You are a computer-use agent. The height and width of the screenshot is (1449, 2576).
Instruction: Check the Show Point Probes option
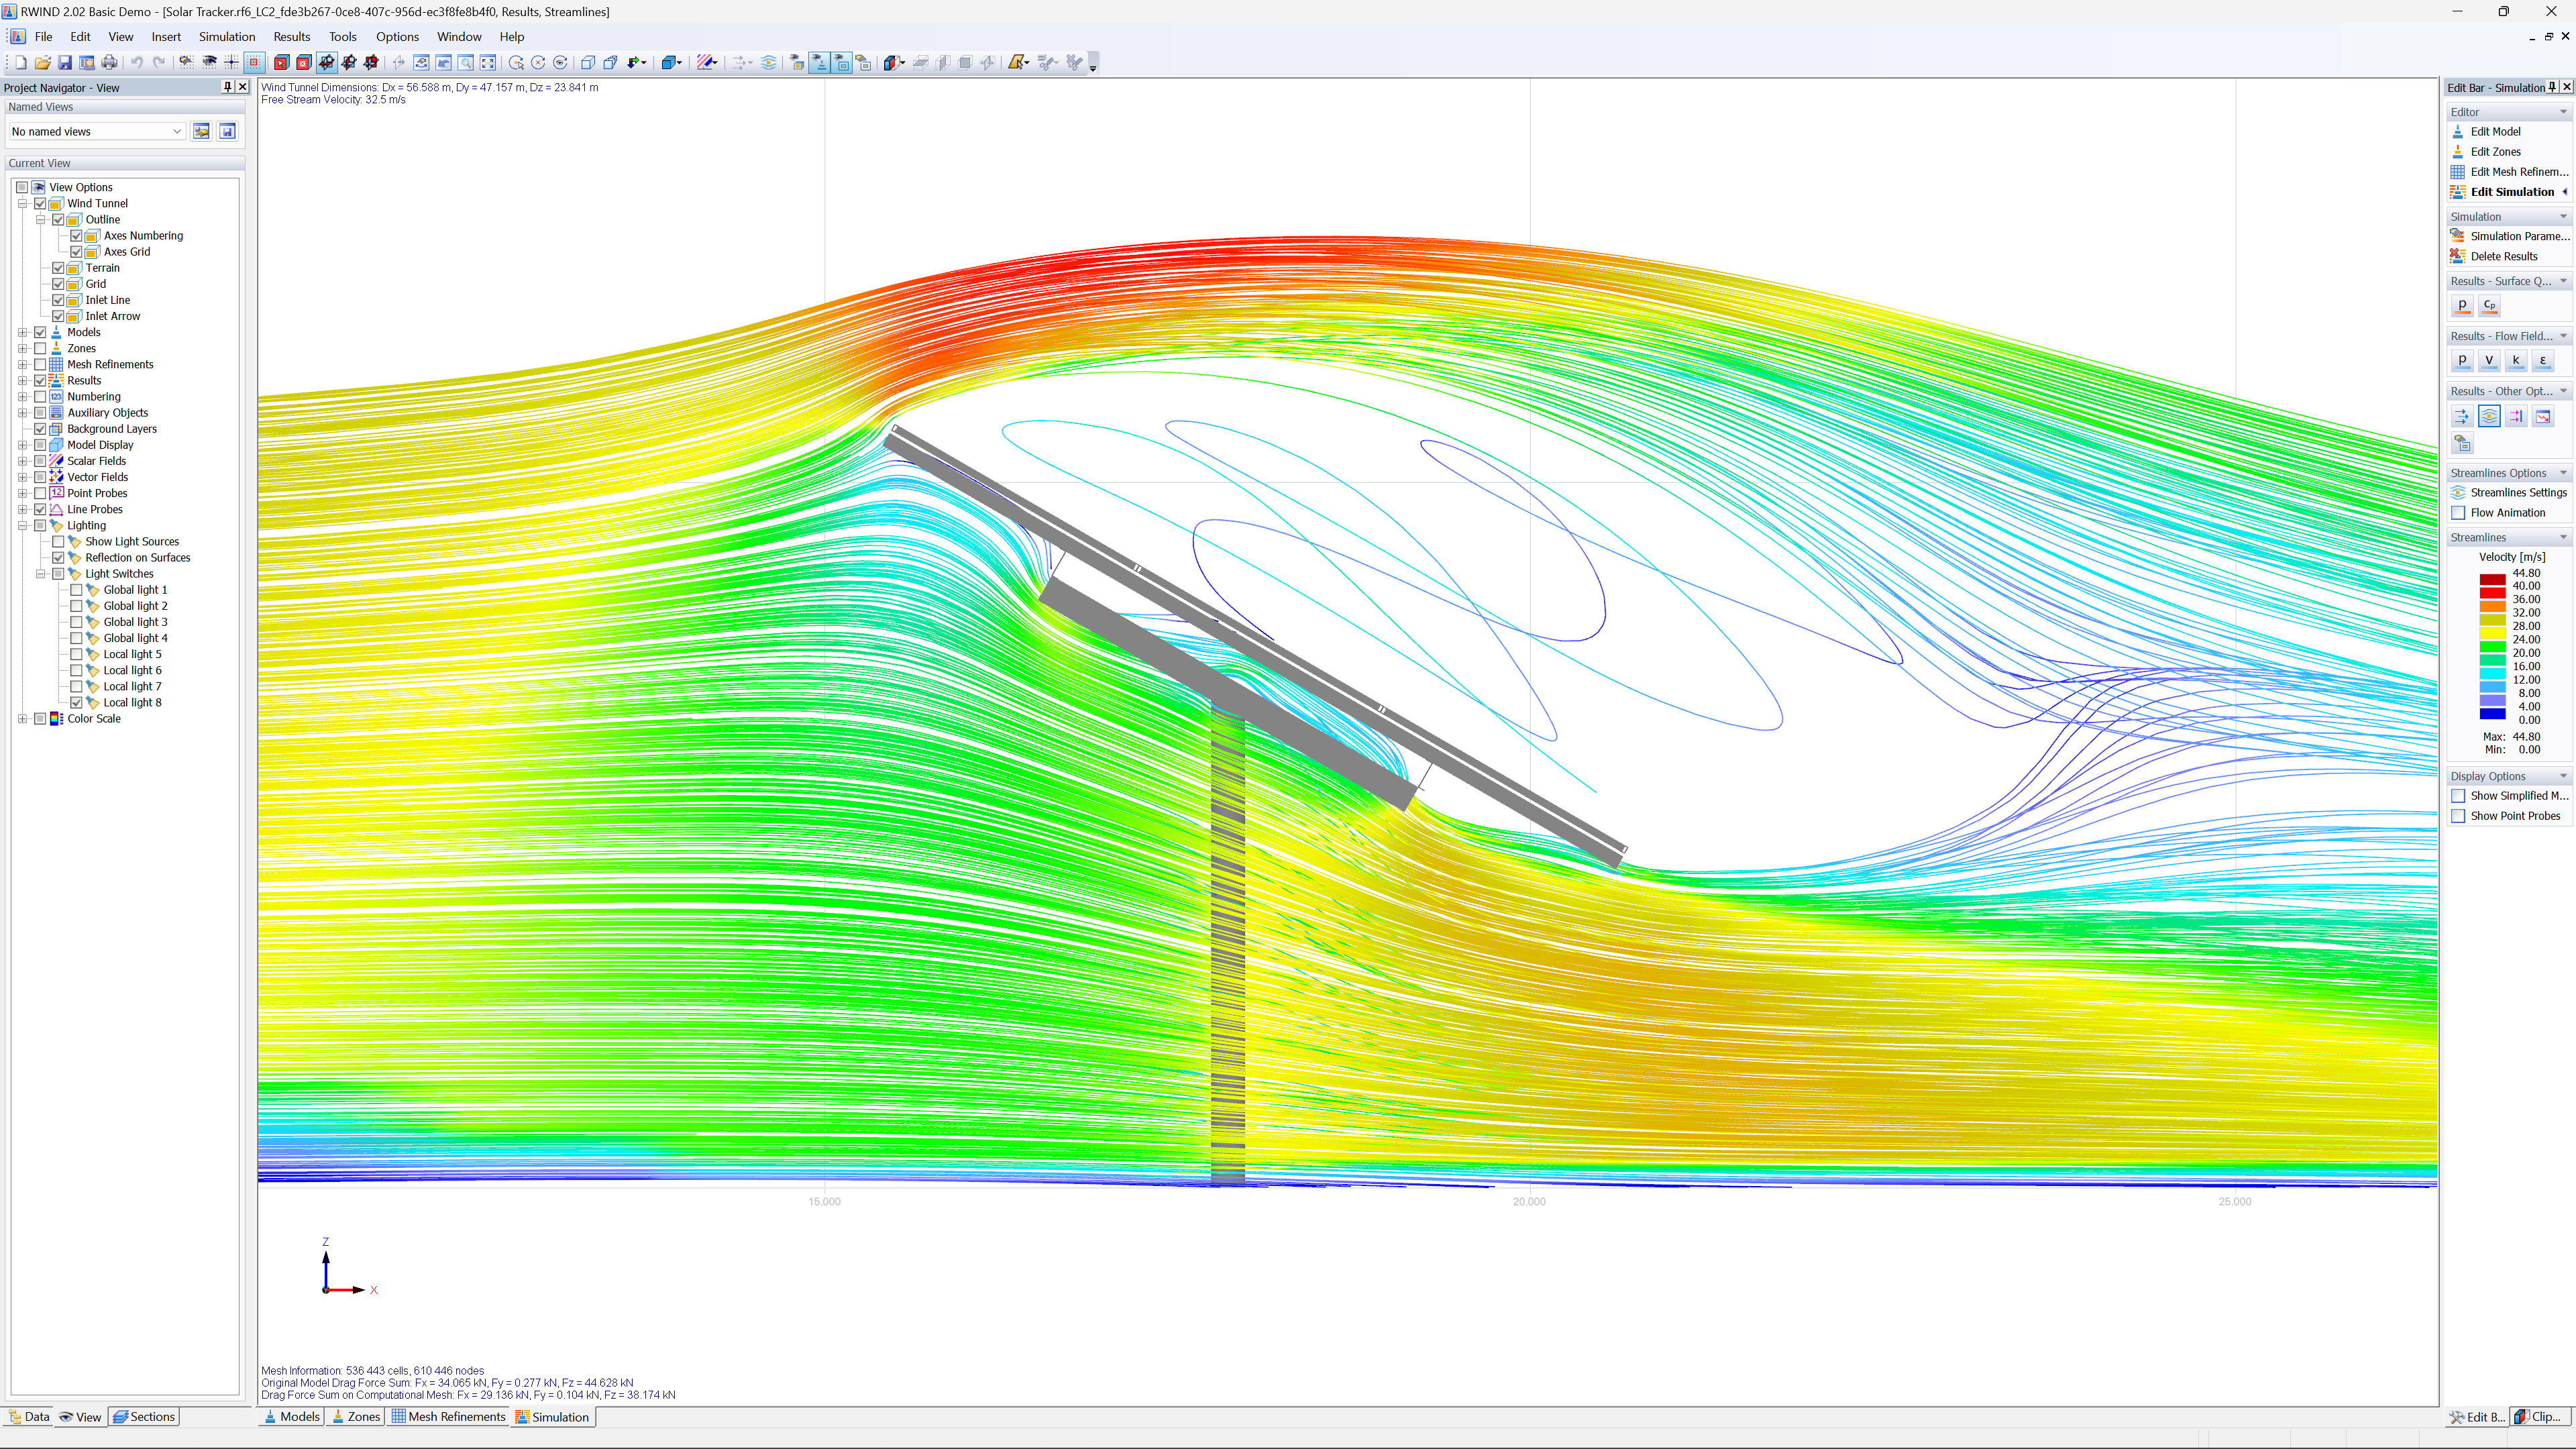(x=2460, y=816)
